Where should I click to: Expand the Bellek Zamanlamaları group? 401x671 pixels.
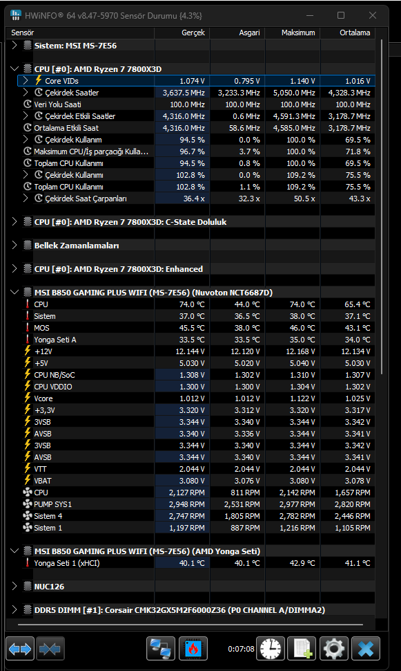click(14, 245)
